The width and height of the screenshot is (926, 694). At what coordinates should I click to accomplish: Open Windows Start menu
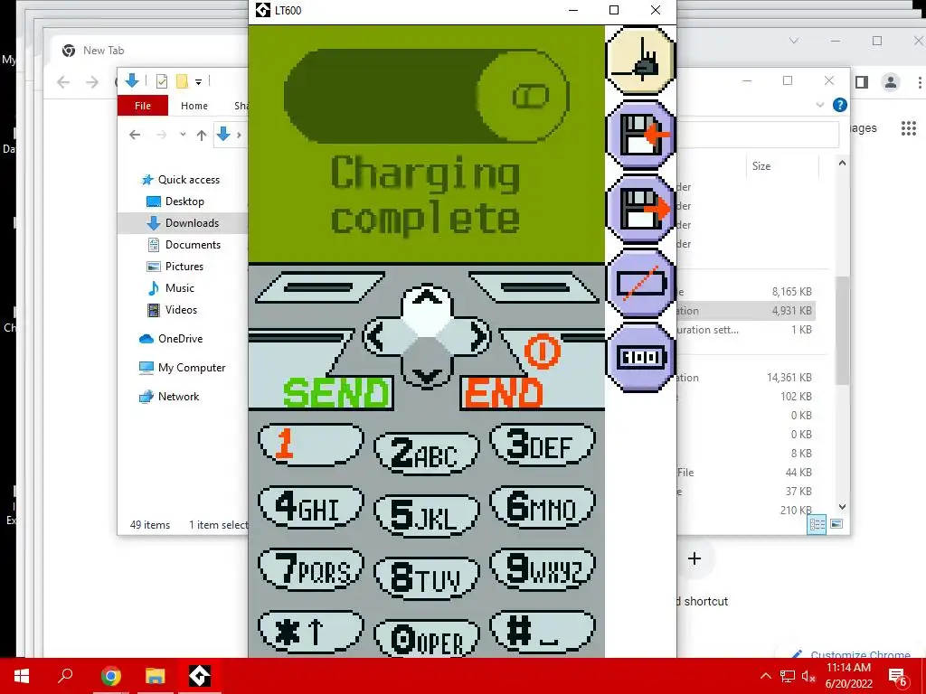(x=22, y=676)
